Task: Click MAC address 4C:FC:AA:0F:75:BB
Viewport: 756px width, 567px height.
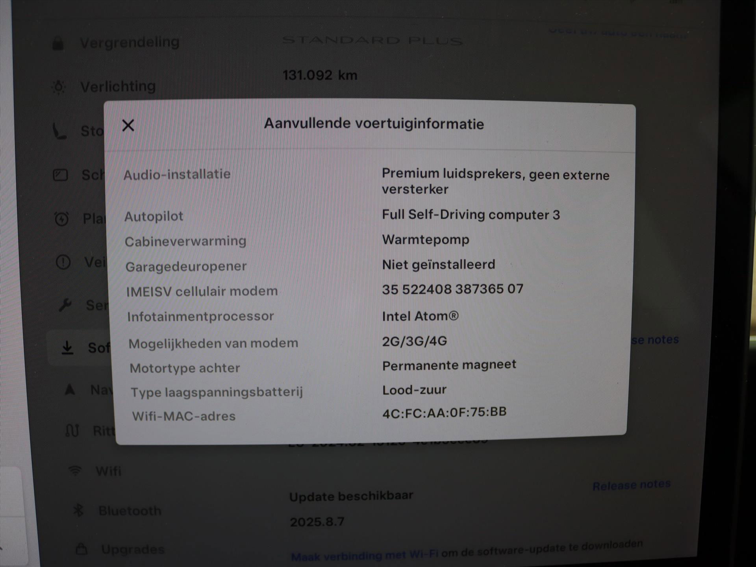Action: [x=444, y=413]
